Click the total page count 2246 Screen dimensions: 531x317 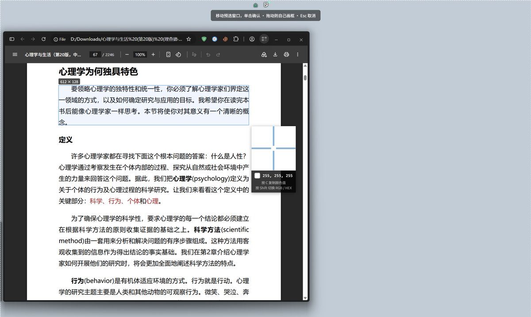pyautogui.click(x=110, y=55)
